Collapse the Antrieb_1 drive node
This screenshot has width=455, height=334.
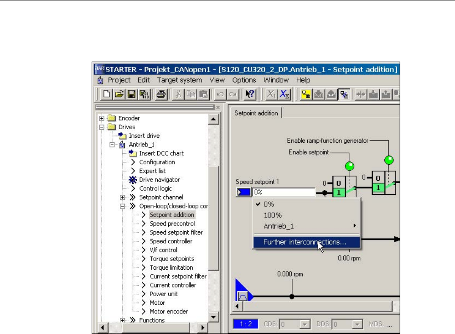tap(112, 145)
